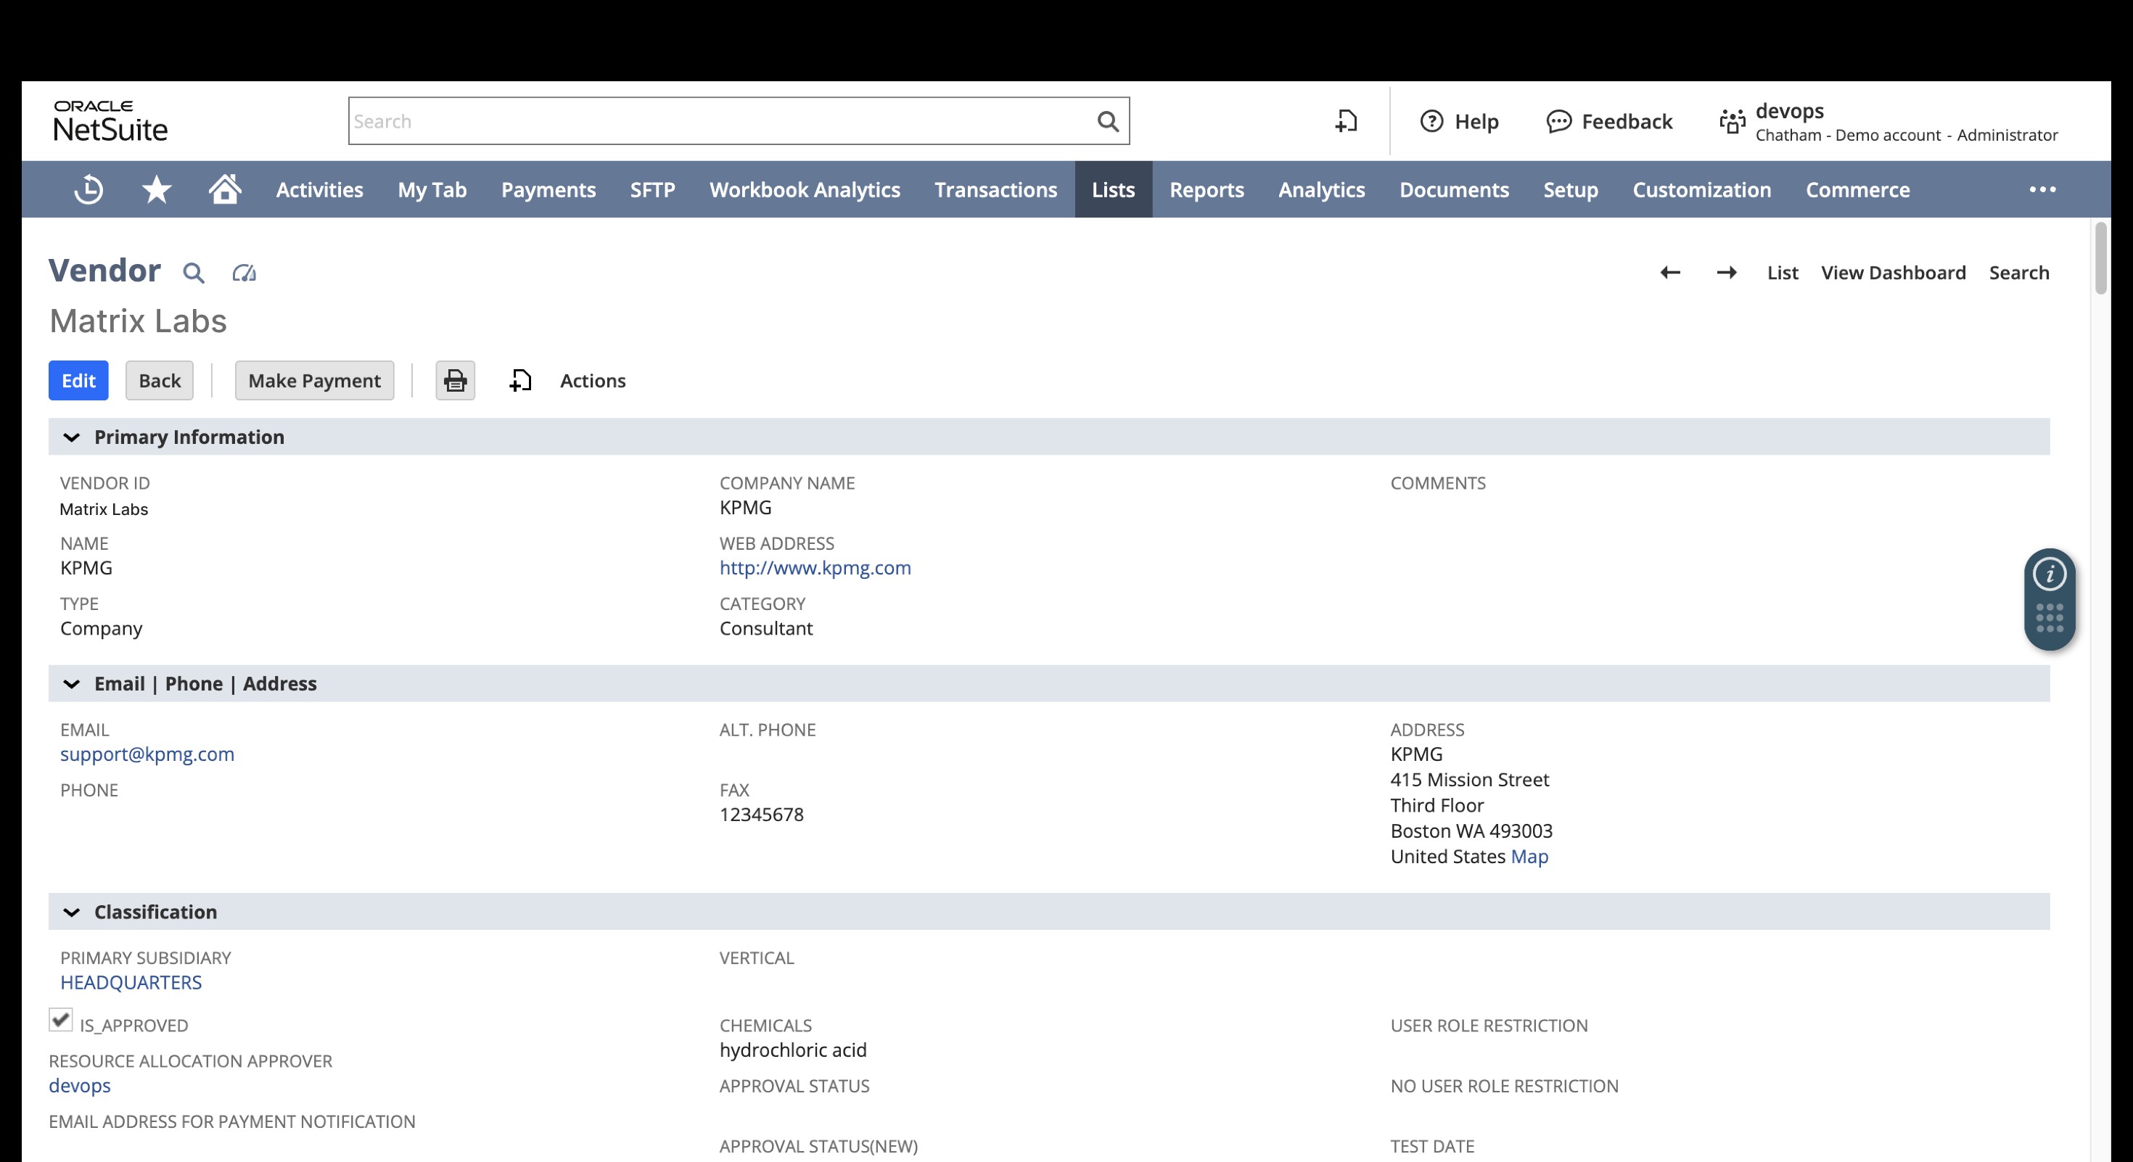Click the Search link at top right
Image resolution: width=2133 pixels, height=1162 pixels.
click(2018, 273)
